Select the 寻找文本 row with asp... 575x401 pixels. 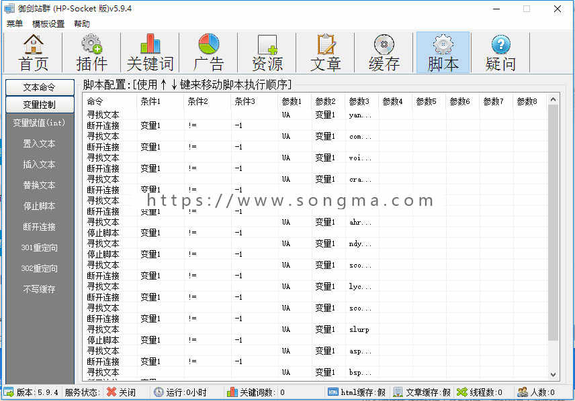(315, 351)
